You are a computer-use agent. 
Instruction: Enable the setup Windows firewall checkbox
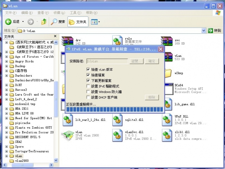(x=88, y=92)
